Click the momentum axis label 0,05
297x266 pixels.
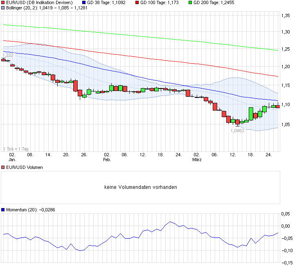286,214
